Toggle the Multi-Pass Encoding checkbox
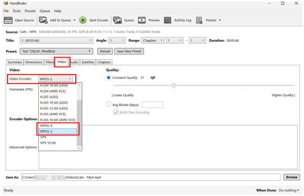This screenshot has width=304, height=196. tap(116, 113)
